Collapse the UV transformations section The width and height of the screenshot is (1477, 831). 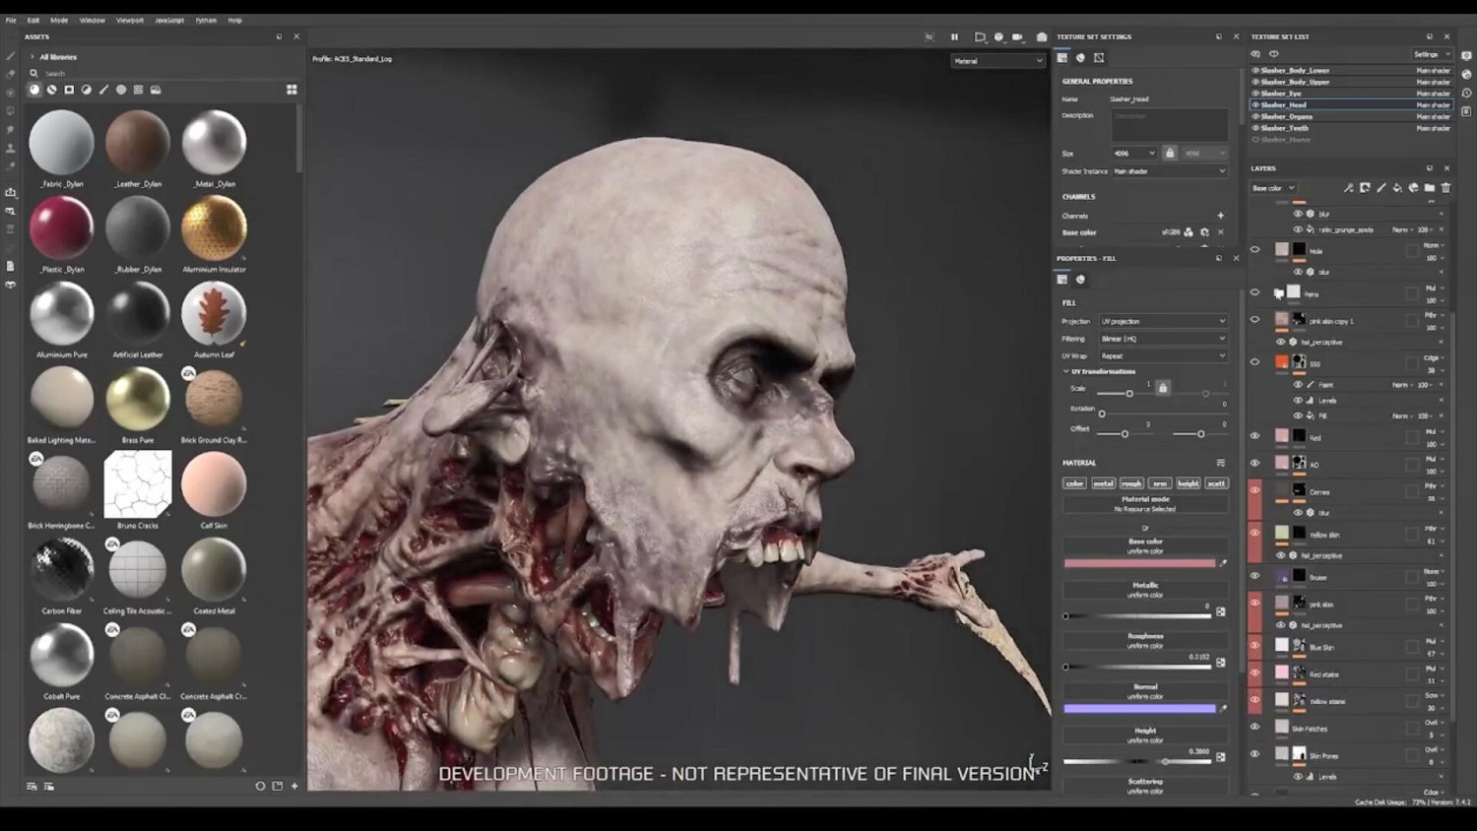click(1065, 371)
